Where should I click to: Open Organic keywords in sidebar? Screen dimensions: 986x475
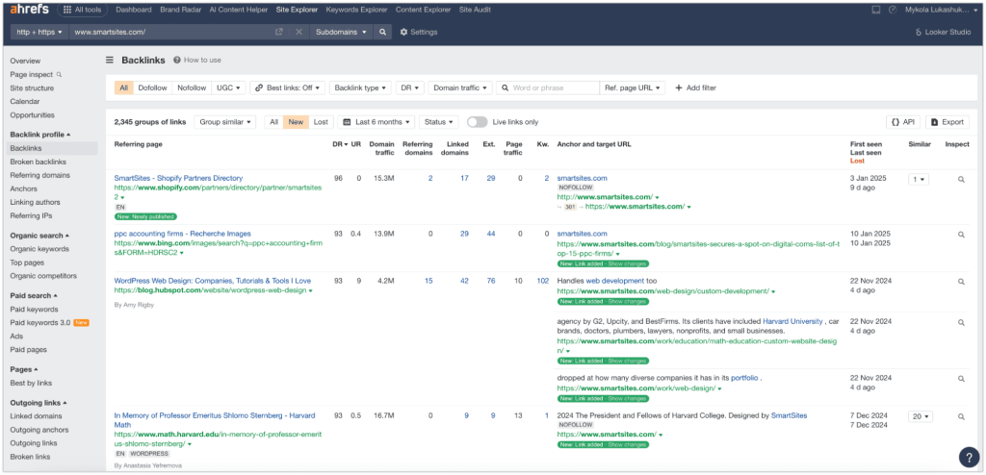tap(39, 249)
